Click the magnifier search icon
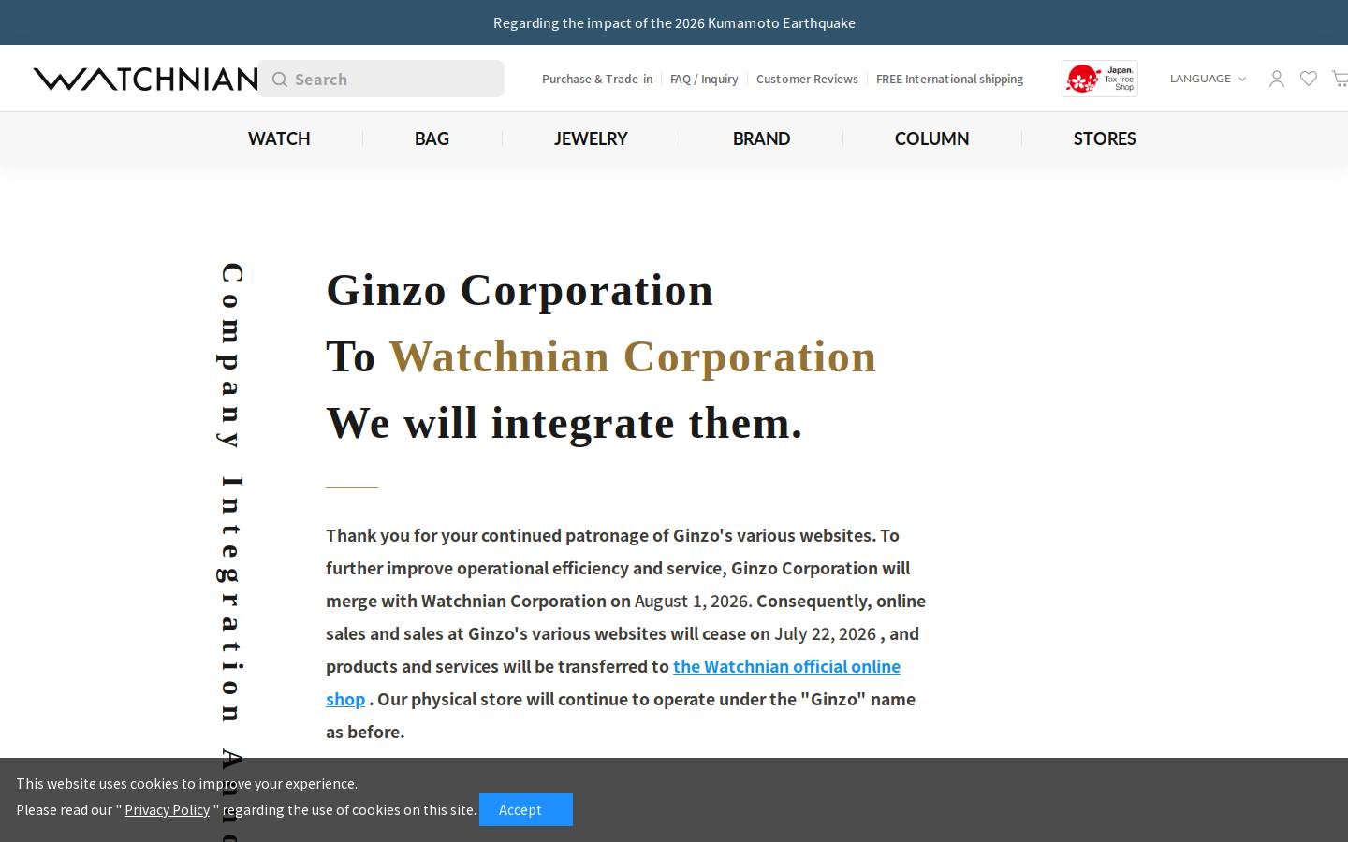Screen dimensions: 1348x842 click(279, 80)
